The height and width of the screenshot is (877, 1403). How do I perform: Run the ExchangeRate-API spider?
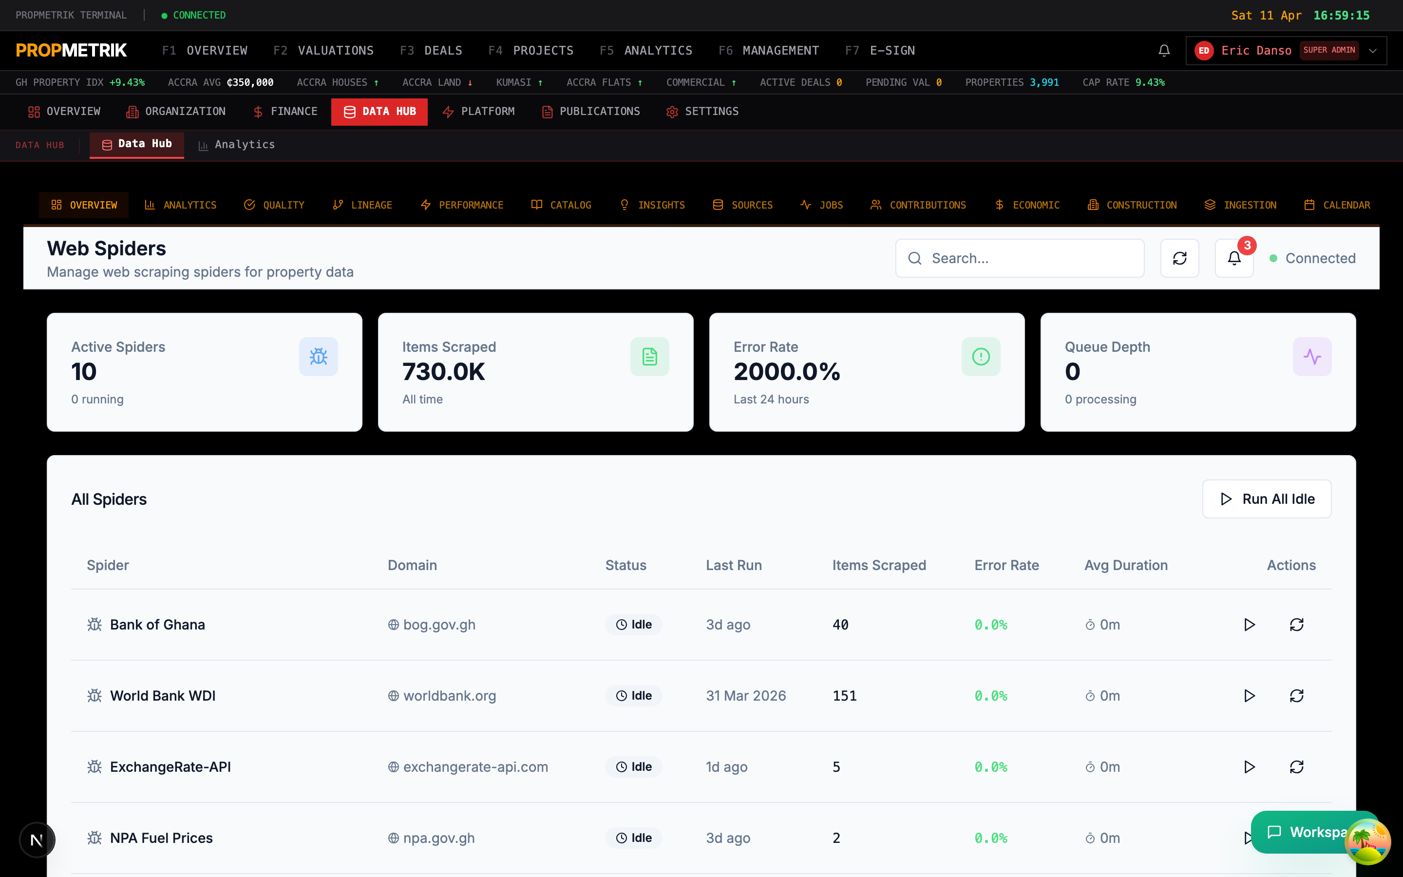(x=1250, y=767)
